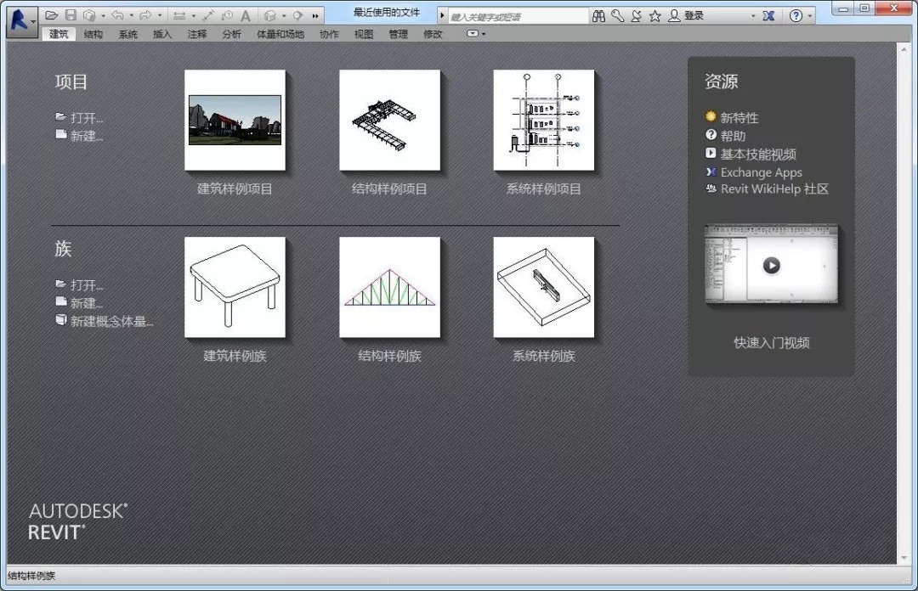Click the cube icon beside 新建概念体量
The height and width of the screenshot is (591, 918).
coord(61,319)
